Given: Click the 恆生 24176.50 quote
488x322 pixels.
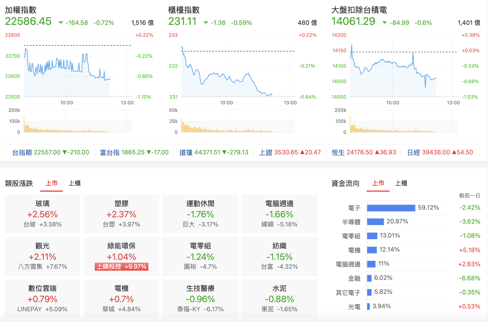Looking at the screenshot, I should tap(364, 152).
